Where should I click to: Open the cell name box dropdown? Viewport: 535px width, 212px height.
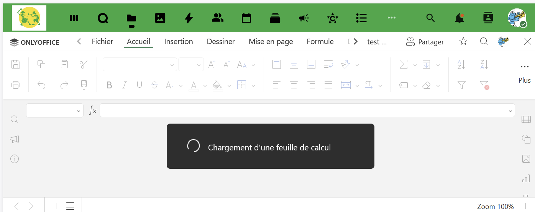tap(79, 111)
